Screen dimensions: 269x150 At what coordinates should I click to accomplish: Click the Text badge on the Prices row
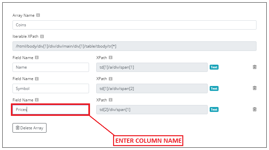coord(214,110)
